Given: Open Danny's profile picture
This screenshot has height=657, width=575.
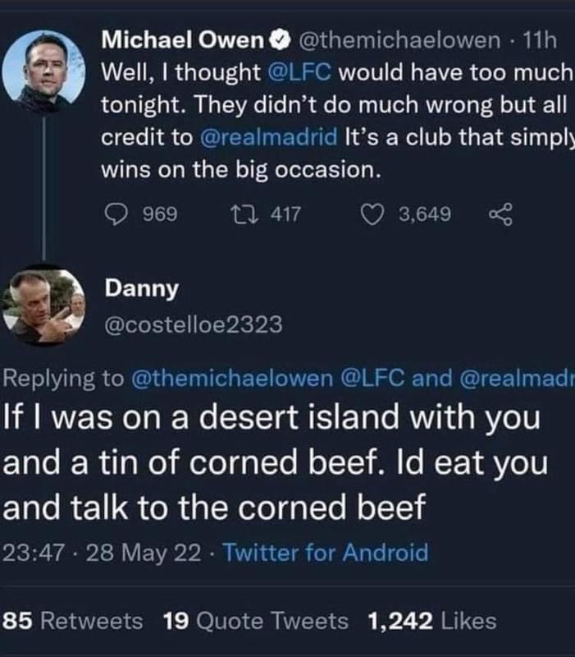Looking at the screenshot, I should (43, 306).
